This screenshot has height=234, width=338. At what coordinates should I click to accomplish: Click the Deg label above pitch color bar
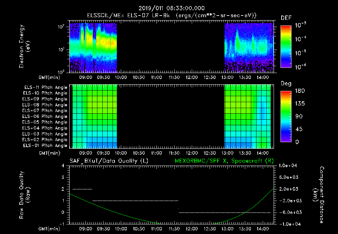point(286,84)
